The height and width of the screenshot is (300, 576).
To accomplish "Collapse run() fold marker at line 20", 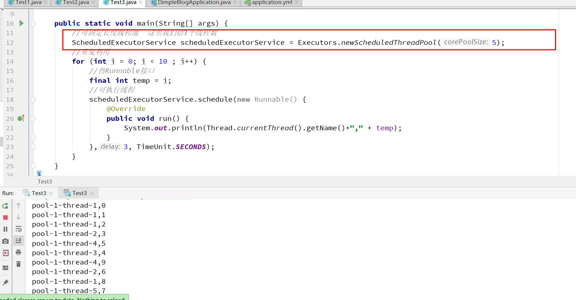I will [33, 118].
